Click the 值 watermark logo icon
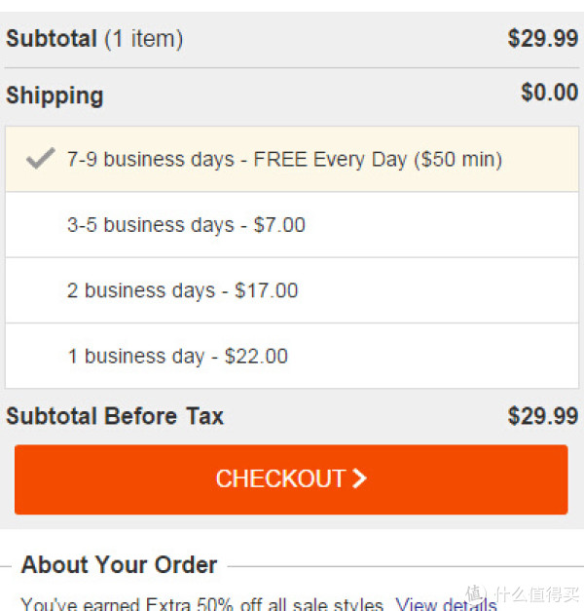Viewport: 584px width, 611px height. click(x=476, y=593)
